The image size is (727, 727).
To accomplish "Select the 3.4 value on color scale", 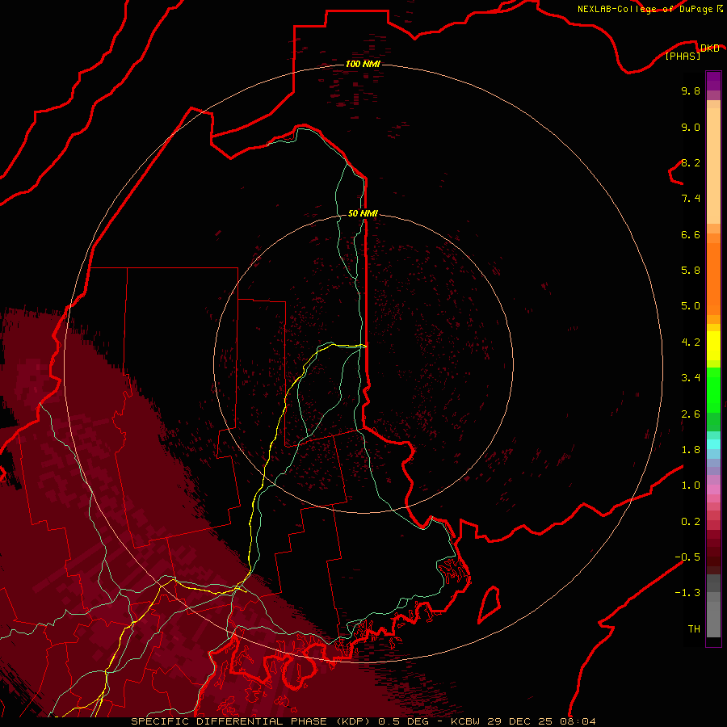I will [x=691, y=378].
